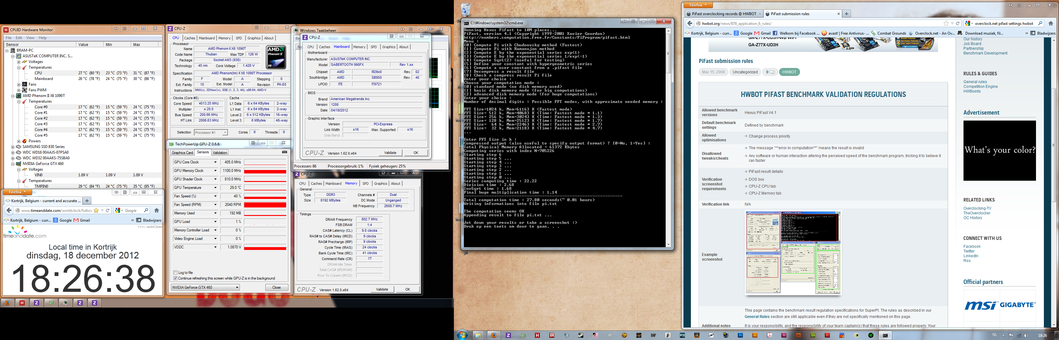Open a new tab in timeanddate Firefox window
1059x340 pixels.
click(87, 201)
